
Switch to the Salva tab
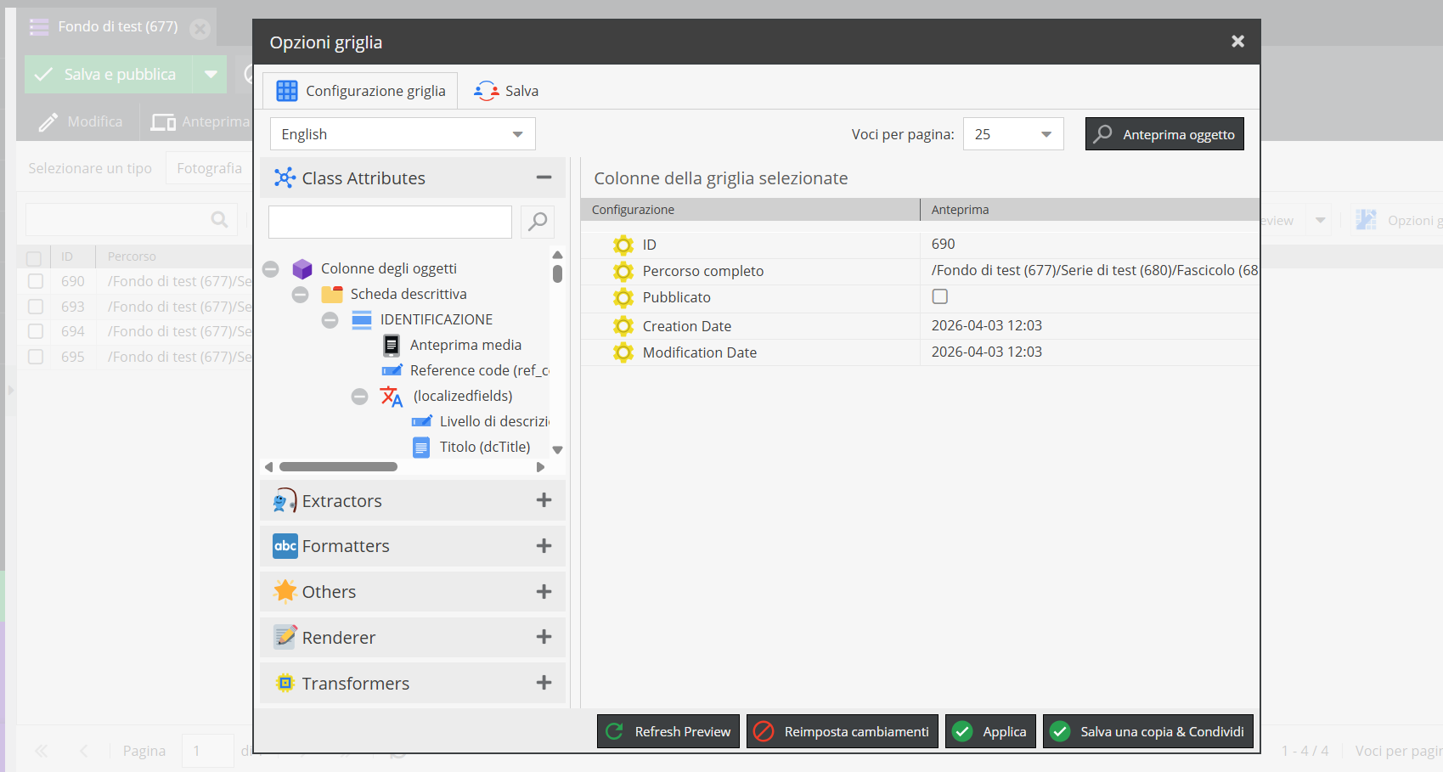(507, 92)
